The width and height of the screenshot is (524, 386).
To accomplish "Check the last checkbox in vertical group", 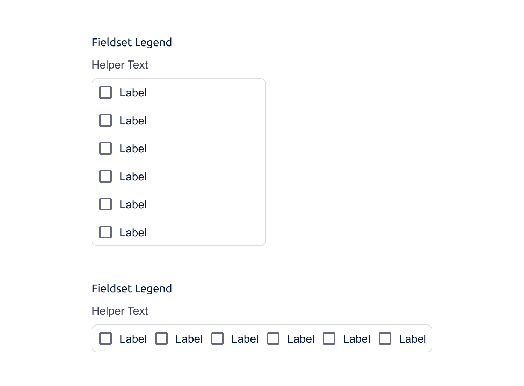I will [x=105, y=232].
